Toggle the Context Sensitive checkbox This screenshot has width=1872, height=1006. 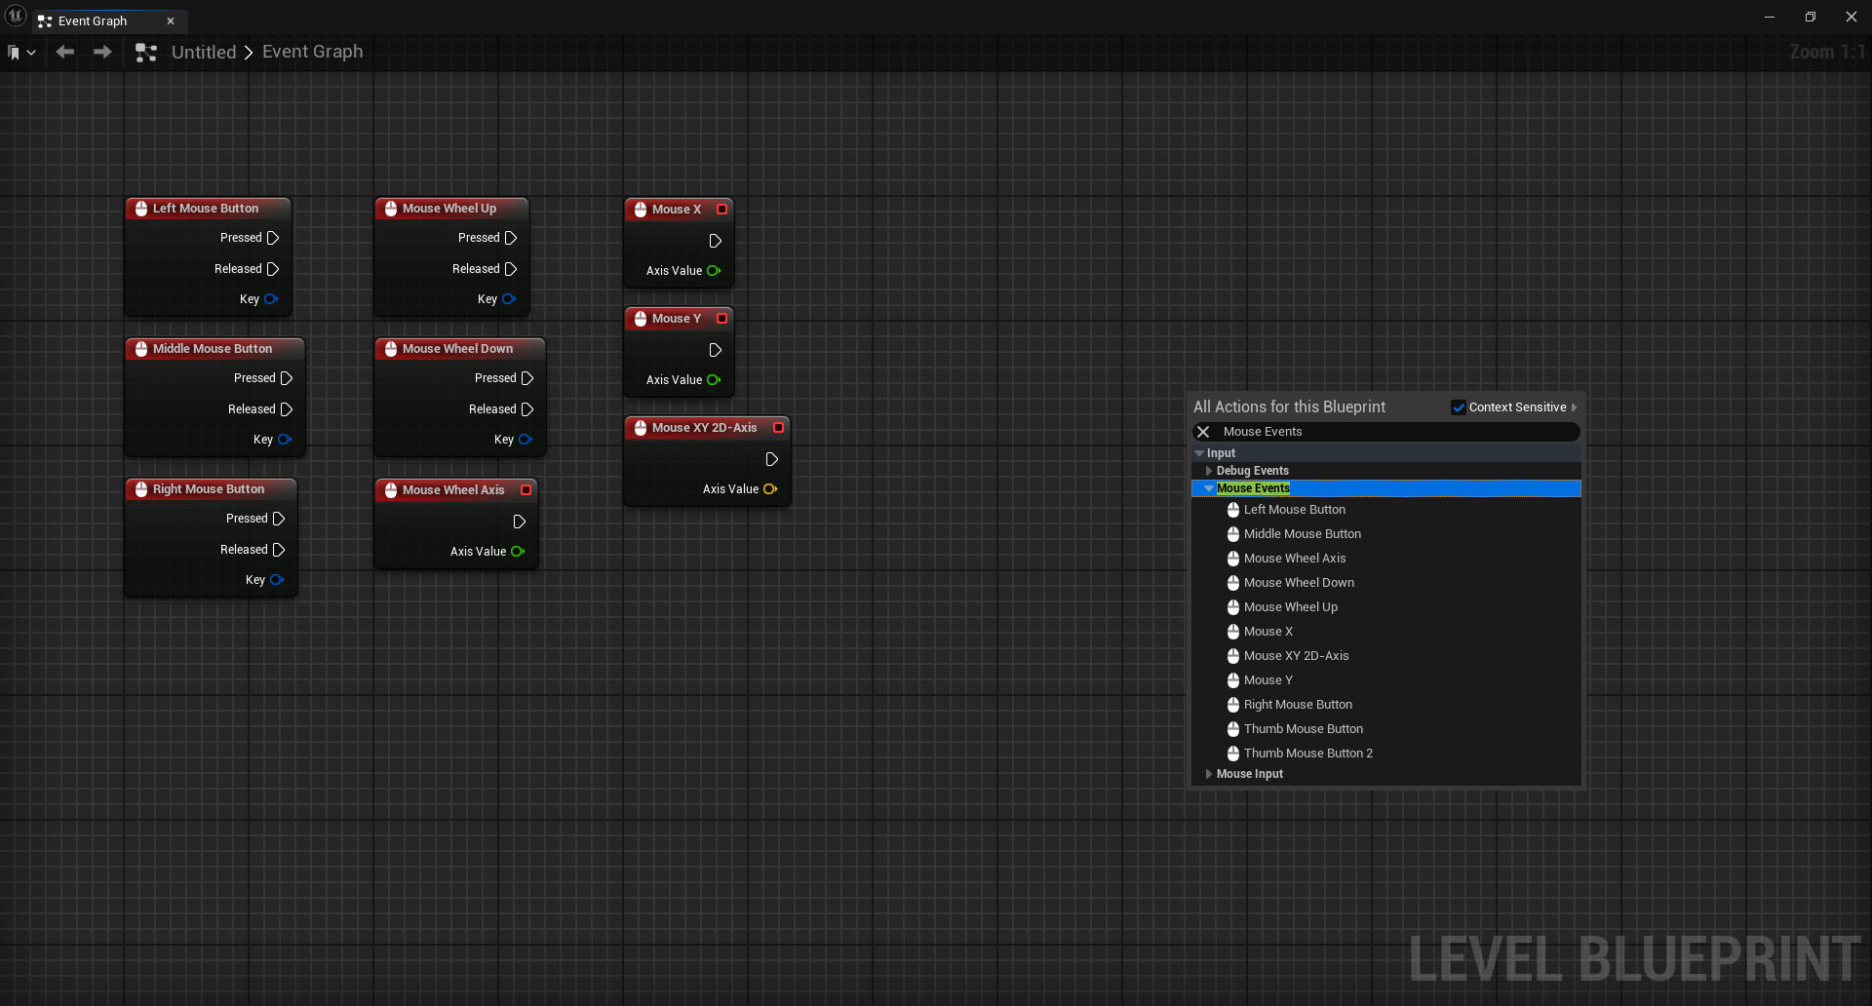tap(1459, 407)
